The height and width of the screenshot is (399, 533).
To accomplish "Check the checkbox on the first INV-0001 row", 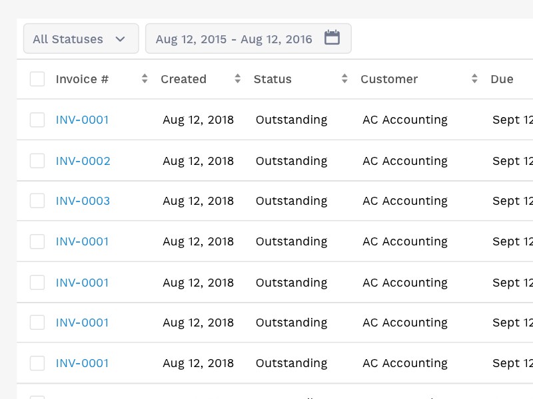I will click(37, 120).
